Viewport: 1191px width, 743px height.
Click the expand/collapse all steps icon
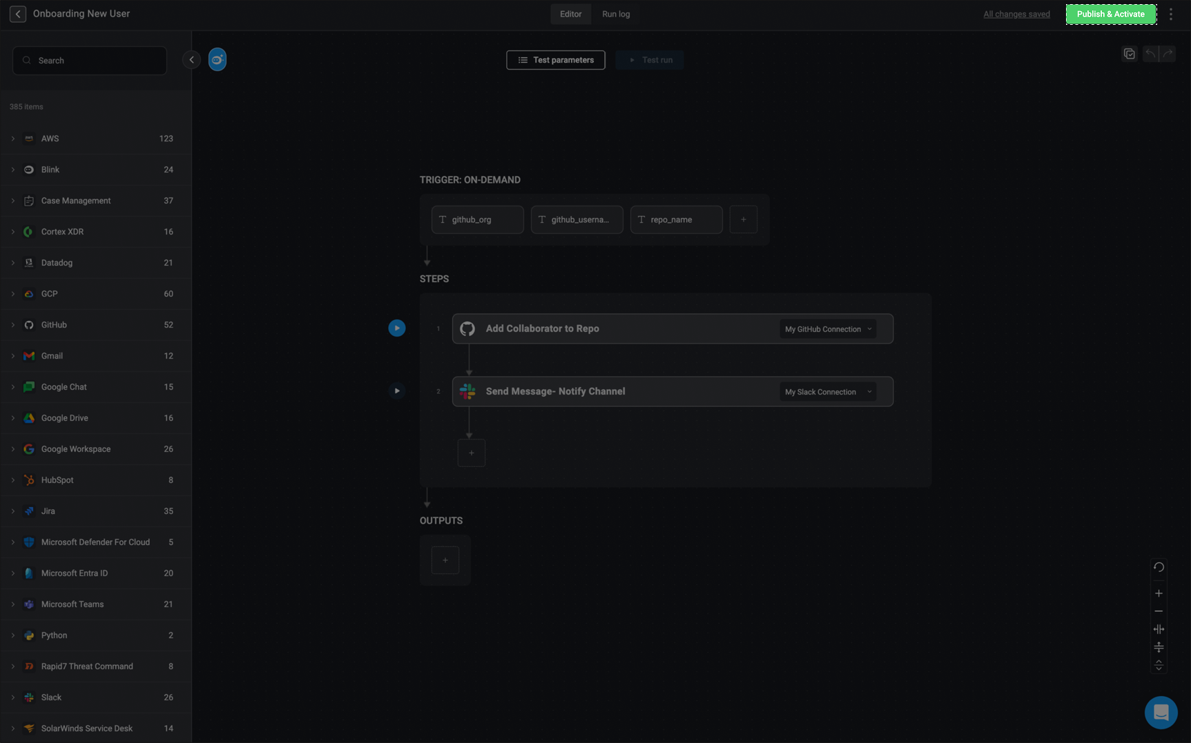1159,665
